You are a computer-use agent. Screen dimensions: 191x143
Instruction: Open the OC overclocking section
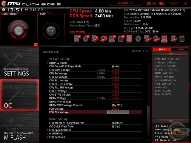19,95
